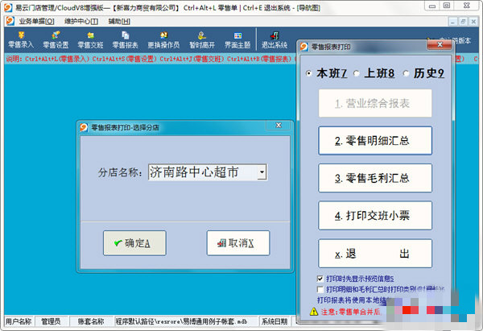Click the 2. 零售明细汇总 button
Image resolution: width=483 pixels, height=331 pixels.
coord(375,141)
